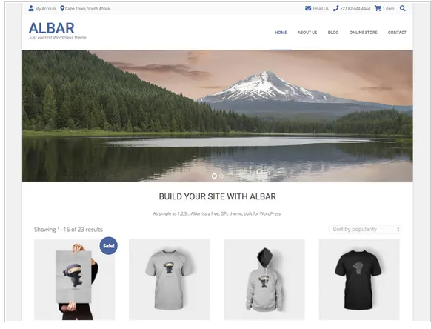This screenshot has height=329, width=431.
Task: Open the About Us menu item
Action: pos(307,33)
